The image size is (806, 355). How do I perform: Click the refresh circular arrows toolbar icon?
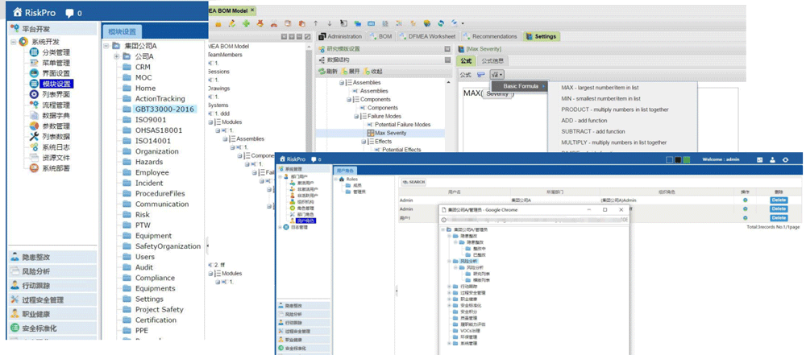(441, 23)
